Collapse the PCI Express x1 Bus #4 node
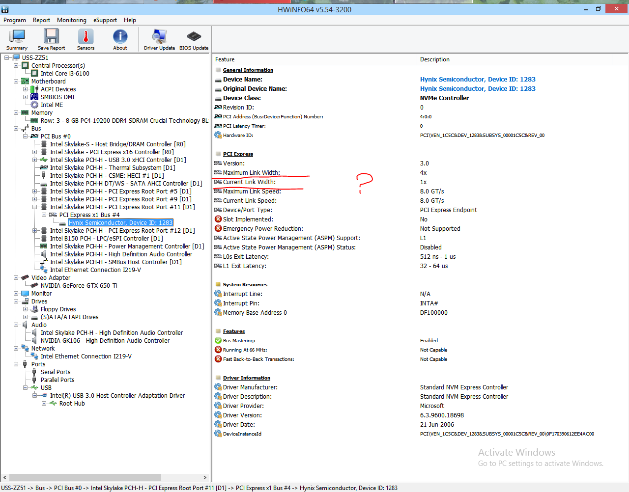629x492 pixels. pyautogui.click(x=44, y=215)
